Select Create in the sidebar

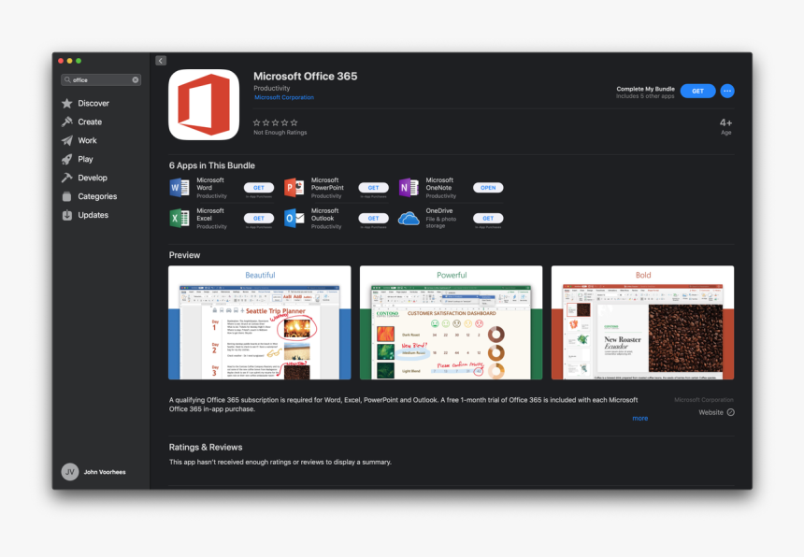click(90, 121)
